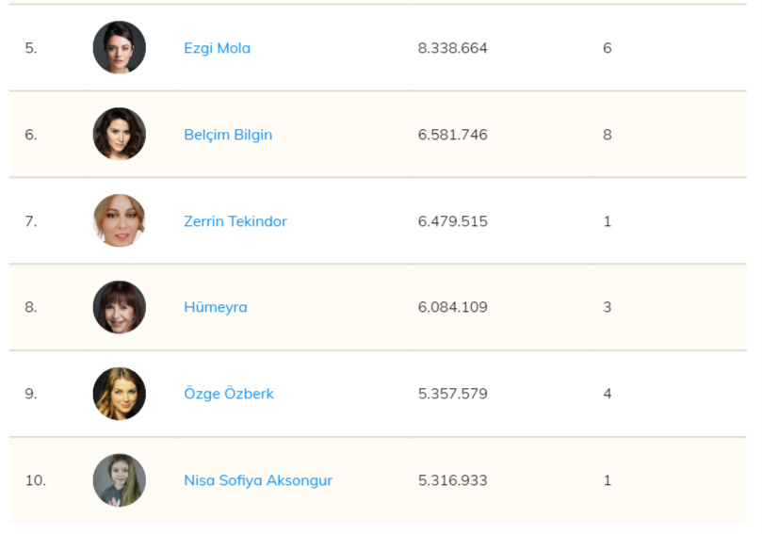Click the photo next to Belçim Bilgin
The height and width of the screenshot is (534, 762).
tap(120, 134)
